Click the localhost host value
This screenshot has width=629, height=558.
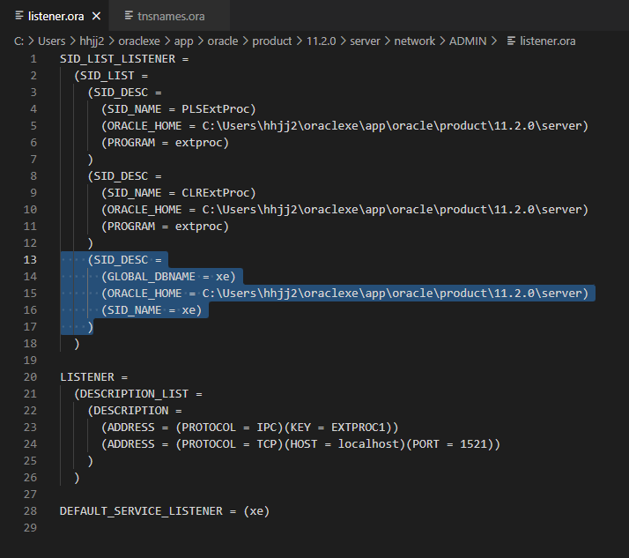(x=368, y=444)
